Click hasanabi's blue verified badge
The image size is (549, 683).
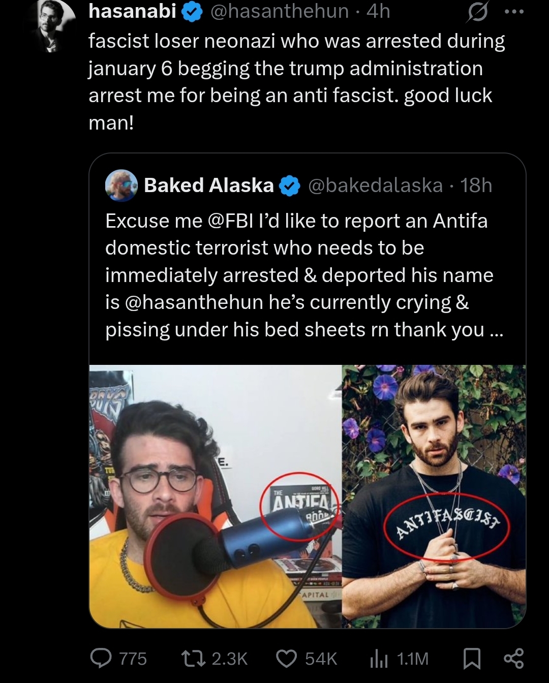pos(192,12)
